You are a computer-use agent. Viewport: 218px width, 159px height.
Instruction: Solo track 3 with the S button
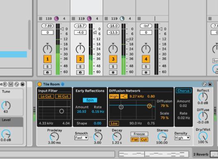tap(113, 66)
